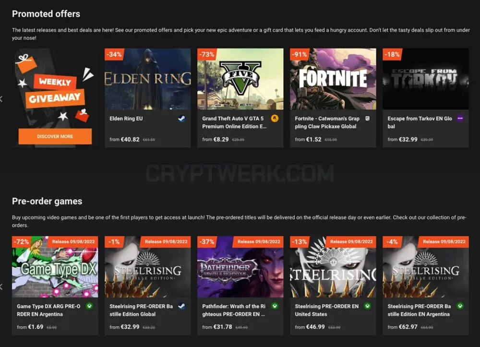Click the Release 09/08/2022 tag on Game Type DX
Viewport: 480px width, 347px height.
pos(73,242)
